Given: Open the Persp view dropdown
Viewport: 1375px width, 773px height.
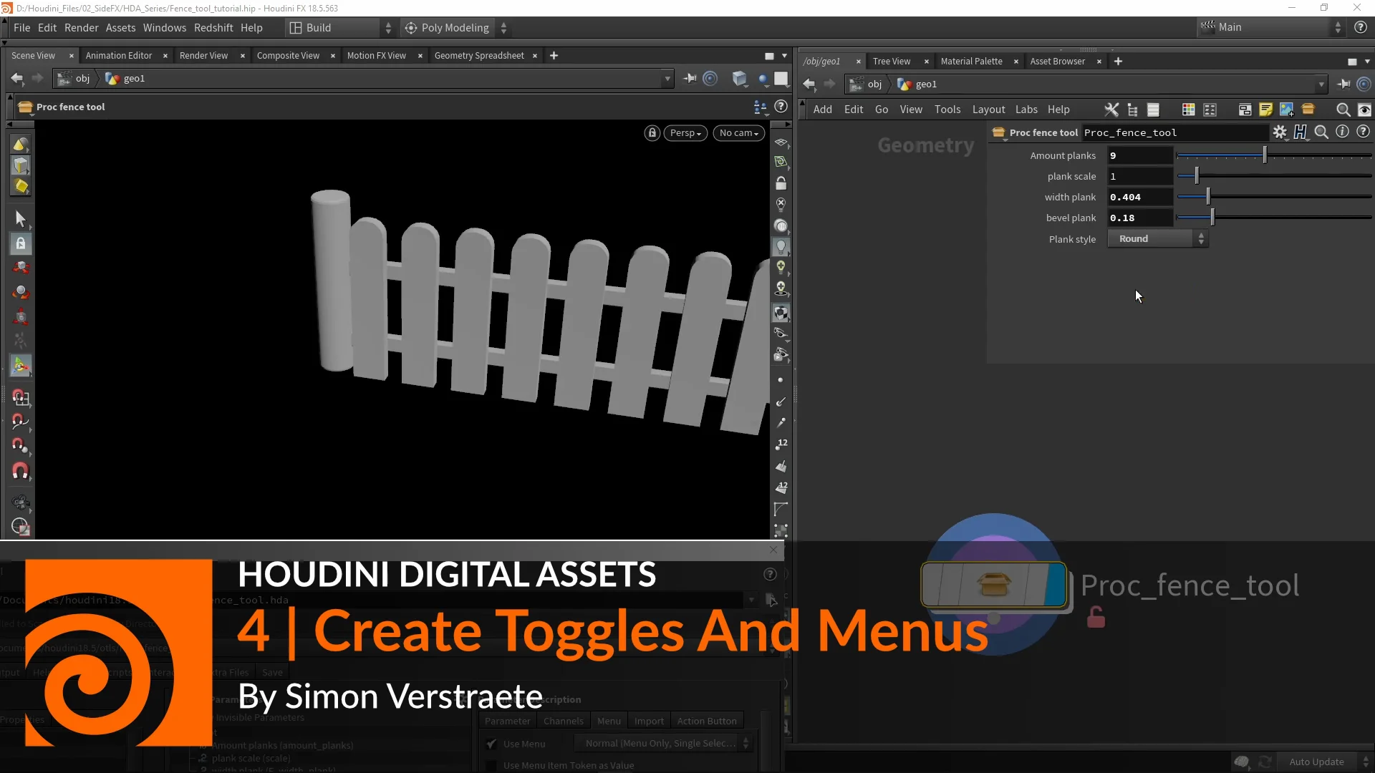Looking at the screenshot, I should (685, 133).
